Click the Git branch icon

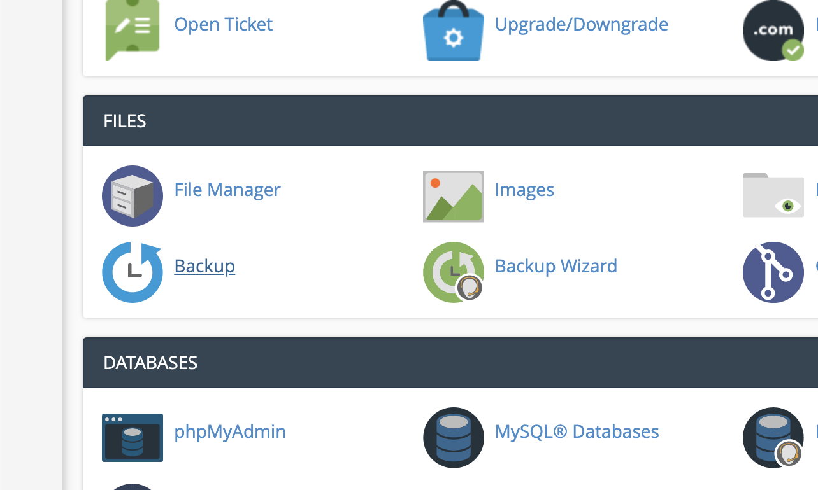pyautogui.click(x=773, y=272)
